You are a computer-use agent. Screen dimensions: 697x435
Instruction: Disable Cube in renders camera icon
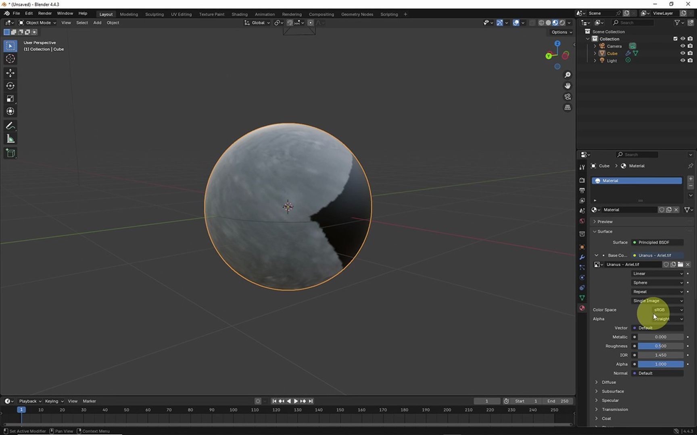point(690,53)
